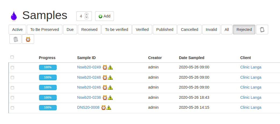Click alarm clock icon beside Nswb20-0246
The width and height of the screenshot is (280, 124).
[105, 87]
